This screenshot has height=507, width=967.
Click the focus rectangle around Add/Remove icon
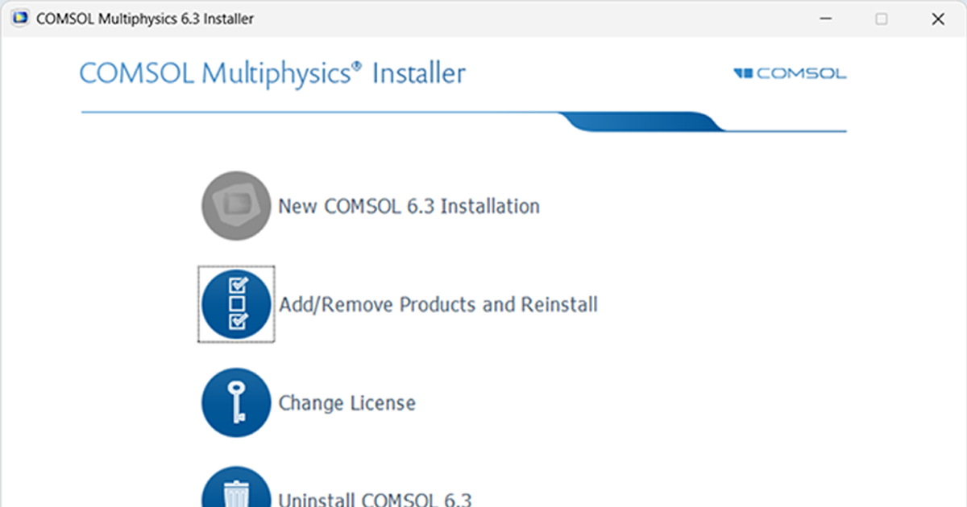click(x=235, y=267)
